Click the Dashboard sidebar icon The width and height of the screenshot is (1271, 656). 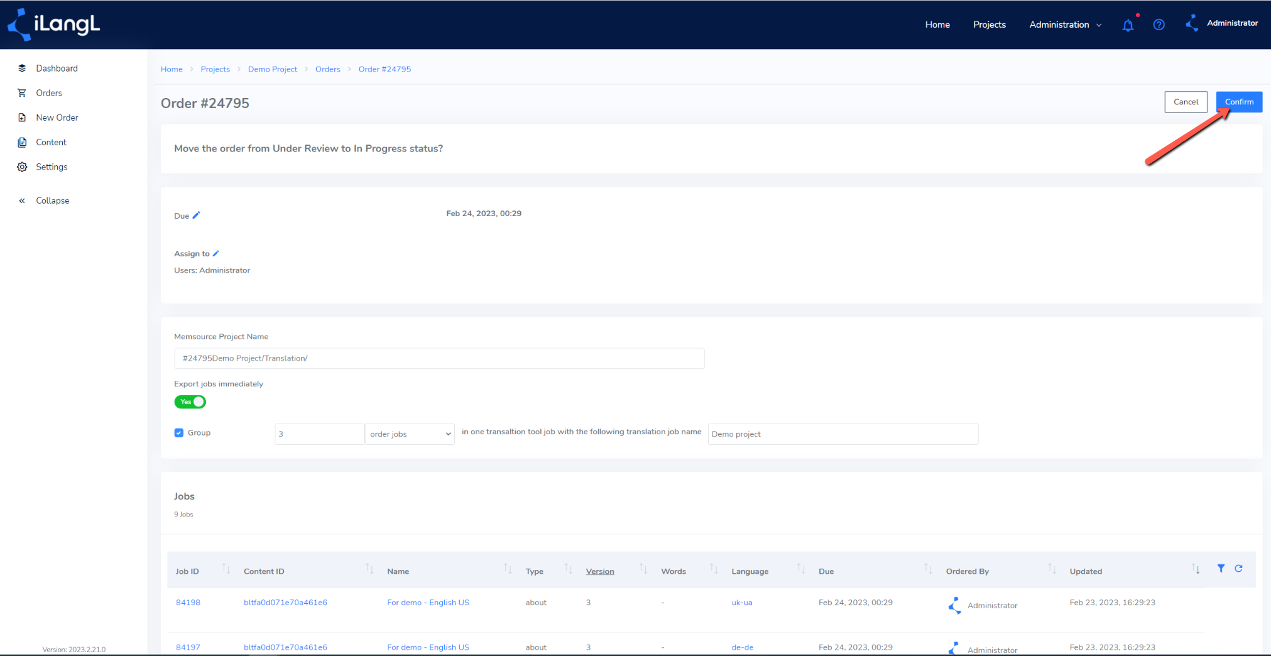pos(22,68)
